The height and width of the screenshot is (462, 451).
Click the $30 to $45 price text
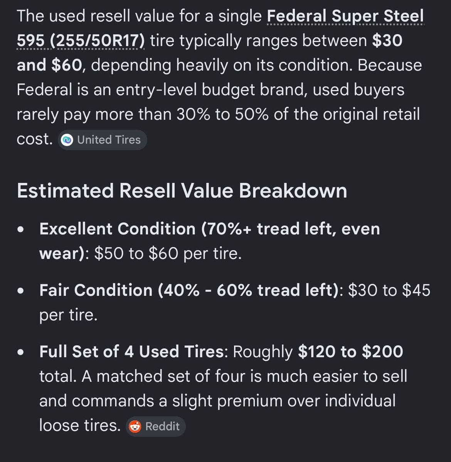click(389, 290)
